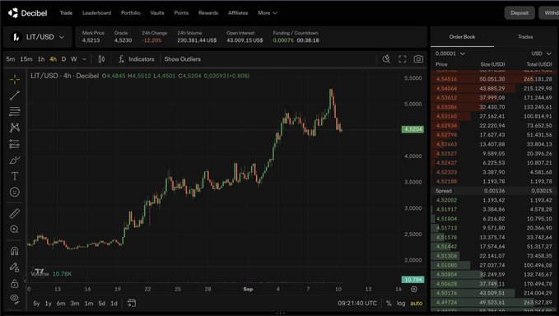Select the trend line drawing tool

(15, 95)
